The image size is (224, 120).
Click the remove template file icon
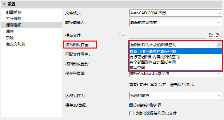tap(218, 35)
